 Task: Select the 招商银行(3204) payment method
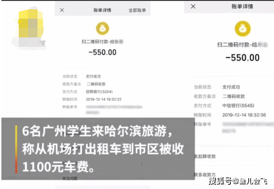(99, 92)
